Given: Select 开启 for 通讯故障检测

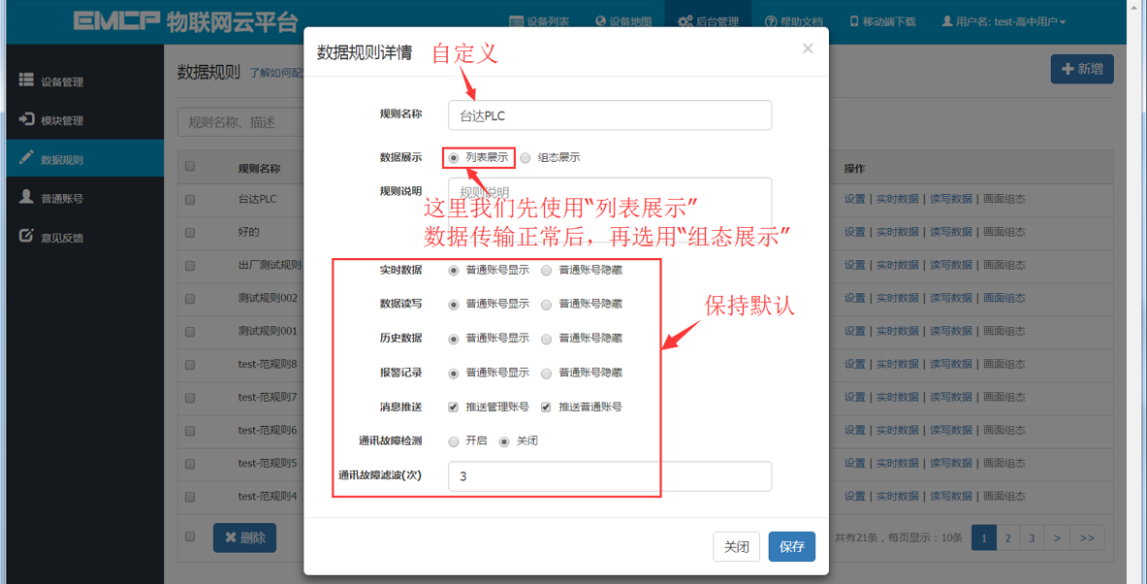Looking at the screenshot, I should pos(454,441).
